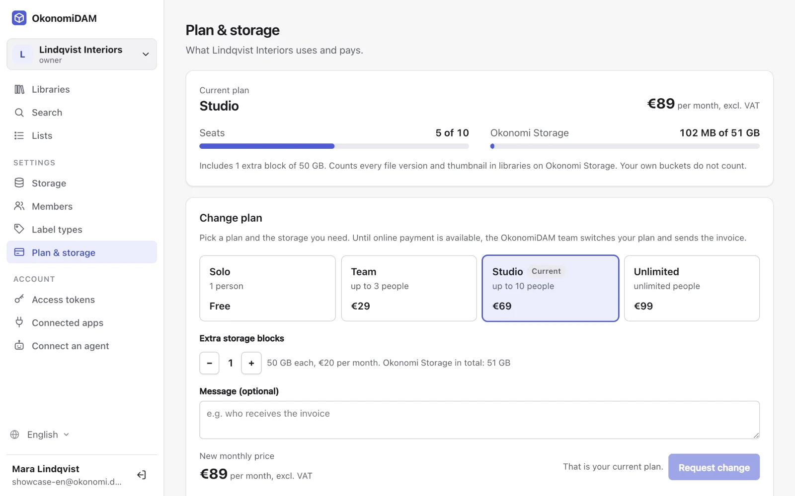Go to Search in the sidebar

[x=81, y=113]
